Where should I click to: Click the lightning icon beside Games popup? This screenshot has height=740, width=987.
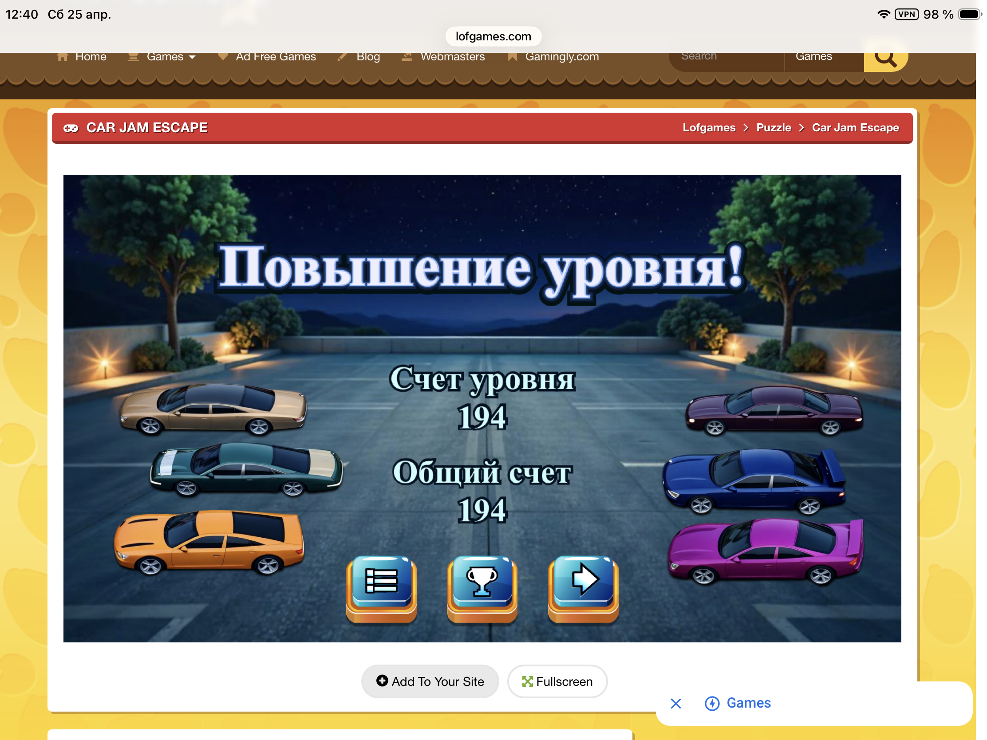pos(712,704)
